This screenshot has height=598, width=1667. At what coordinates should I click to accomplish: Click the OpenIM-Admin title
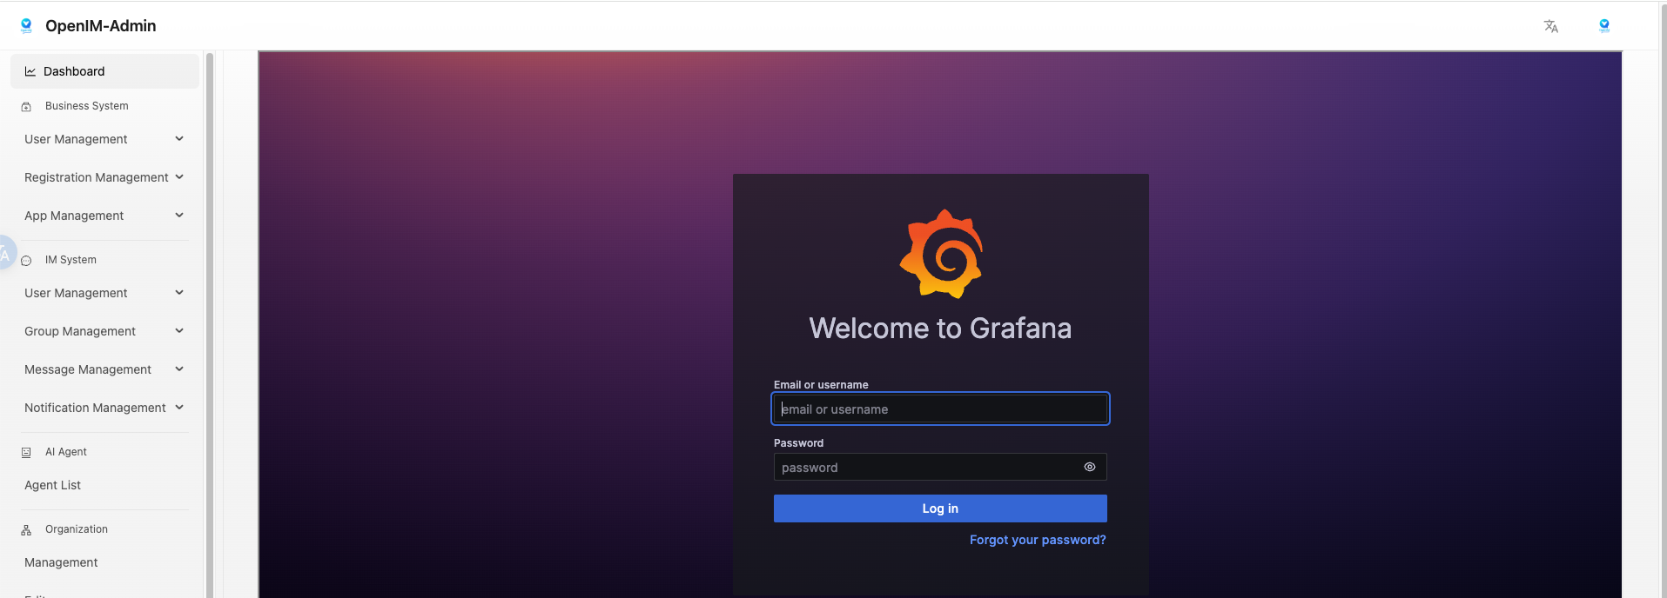click(x=101, y=26)
